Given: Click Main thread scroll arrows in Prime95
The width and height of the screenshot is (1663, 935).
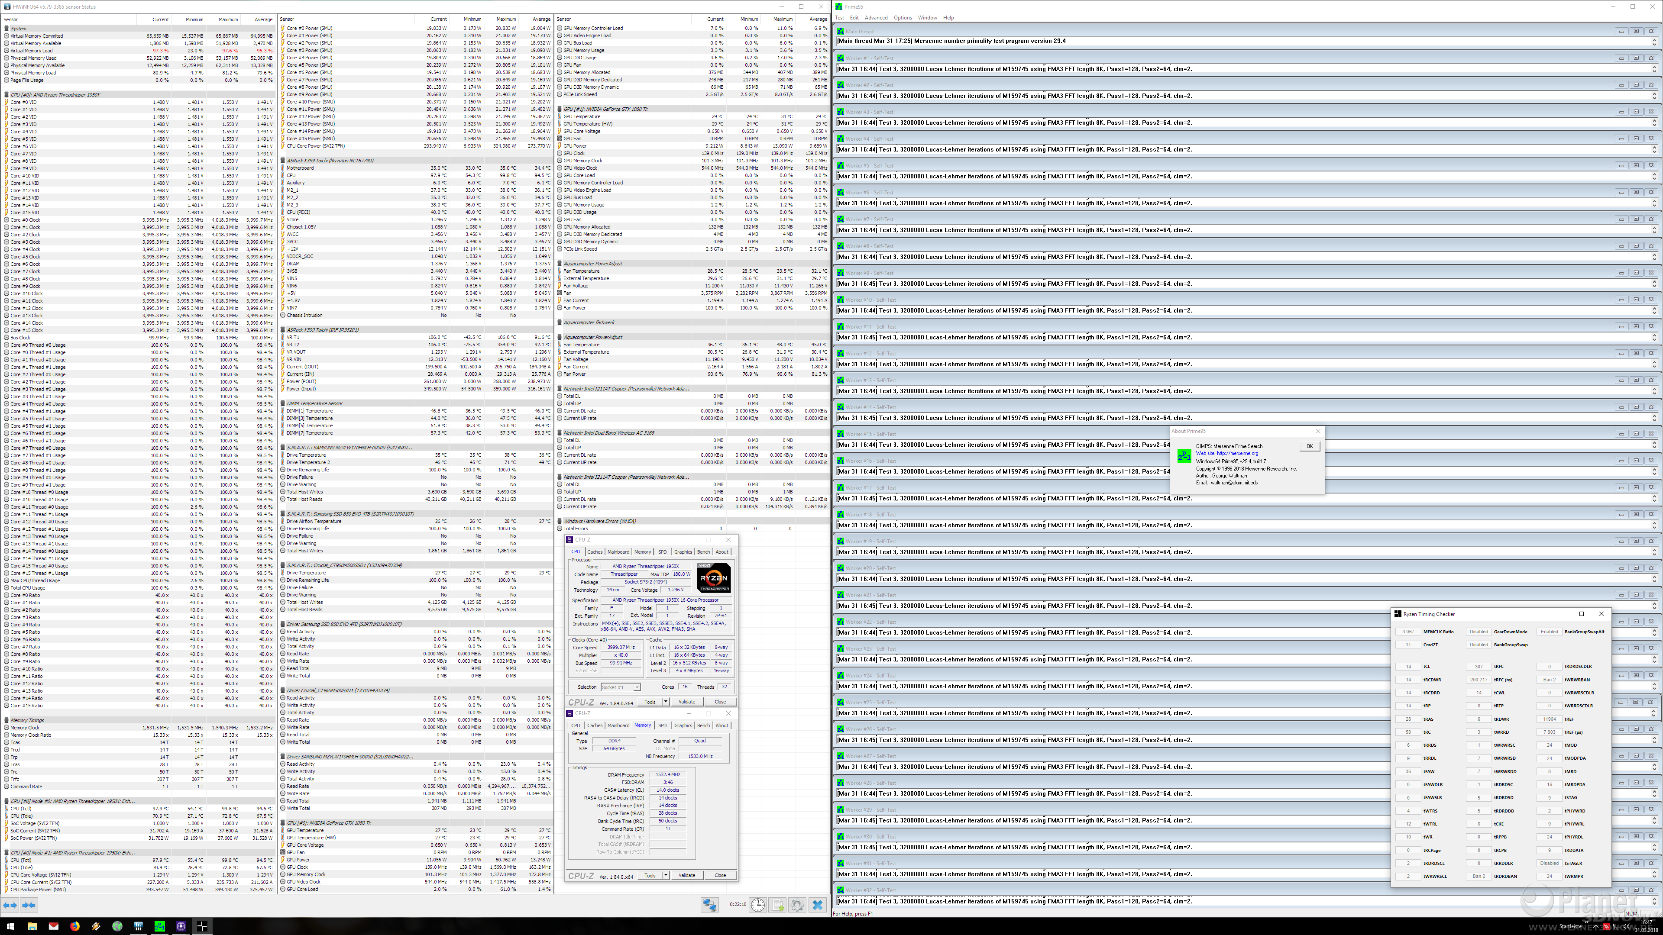Looking at the screenshot, I should pos(1654,41).
